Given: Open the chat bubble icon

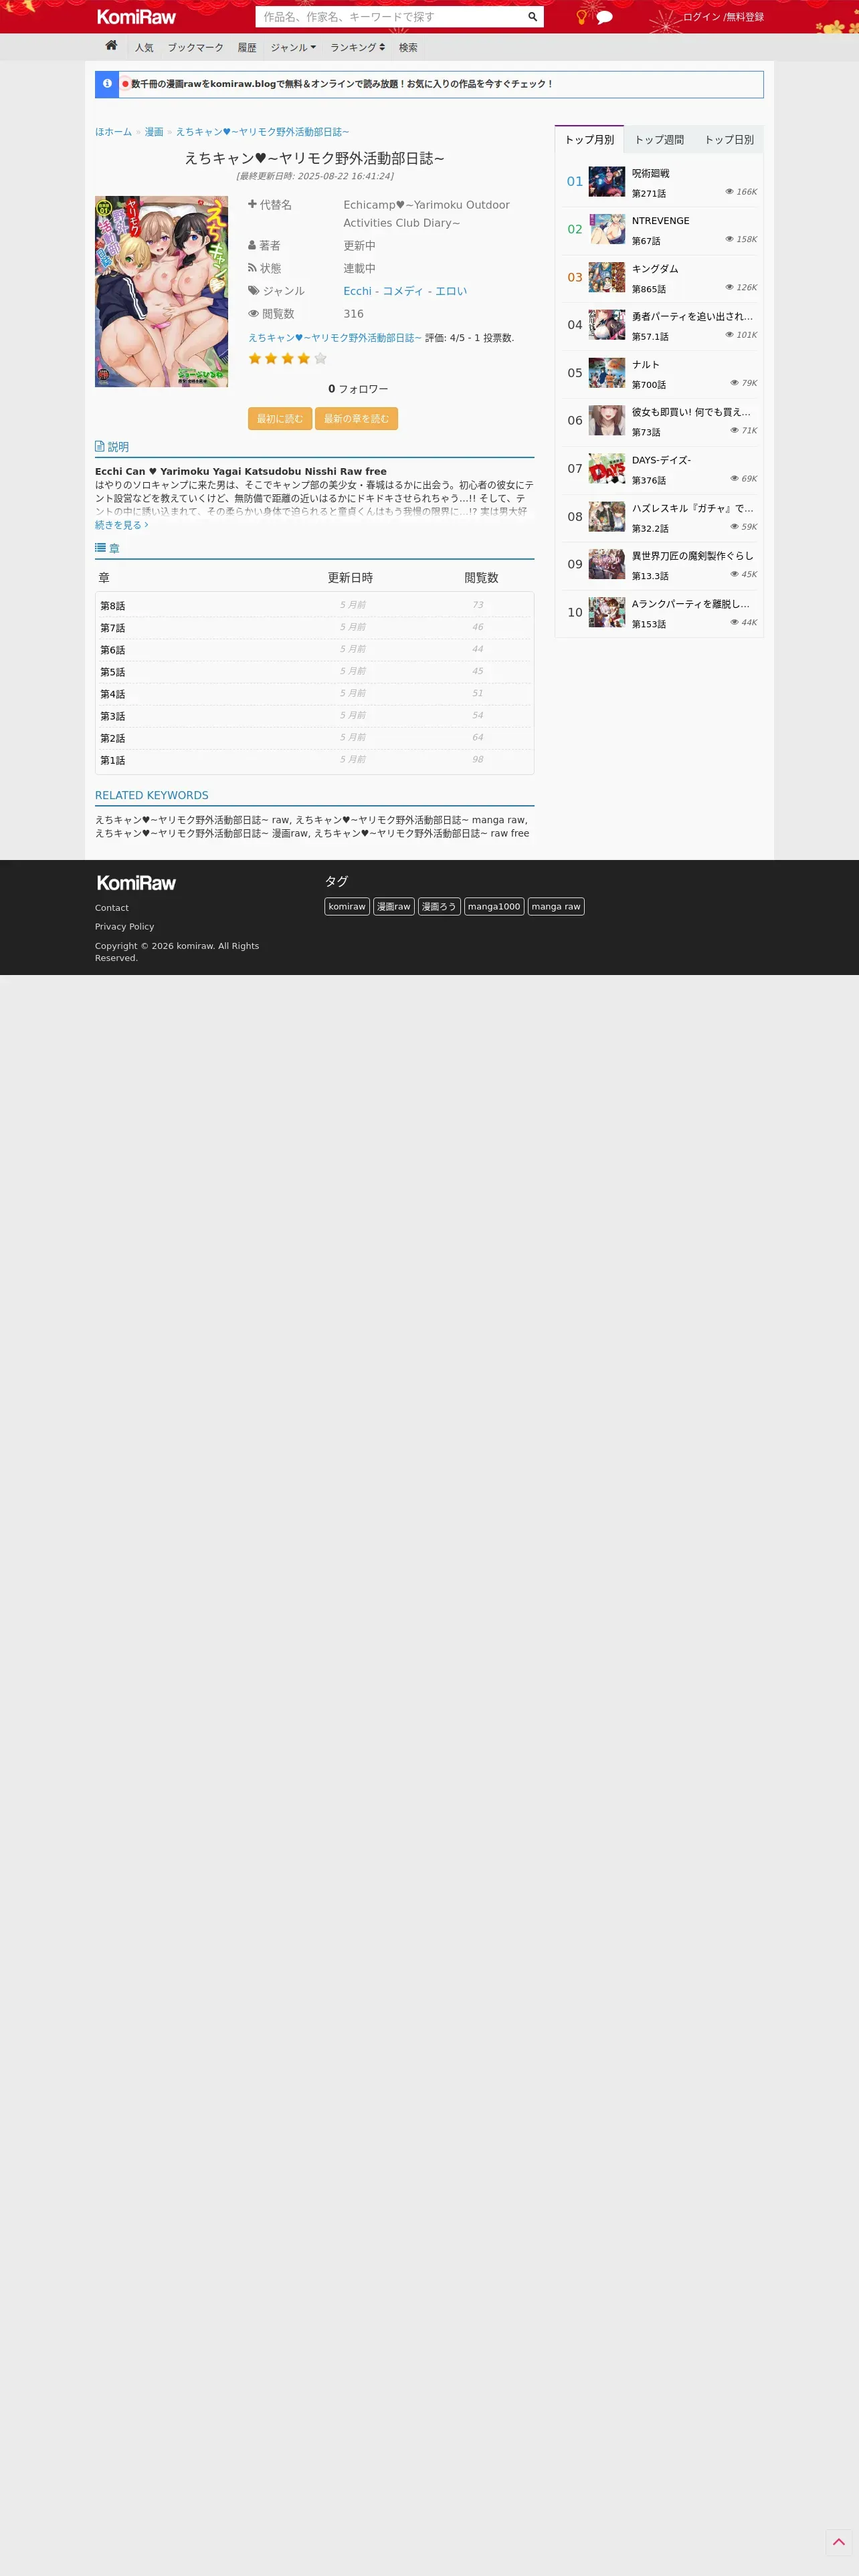Looking at the screenshot, I should pos(604,17).
